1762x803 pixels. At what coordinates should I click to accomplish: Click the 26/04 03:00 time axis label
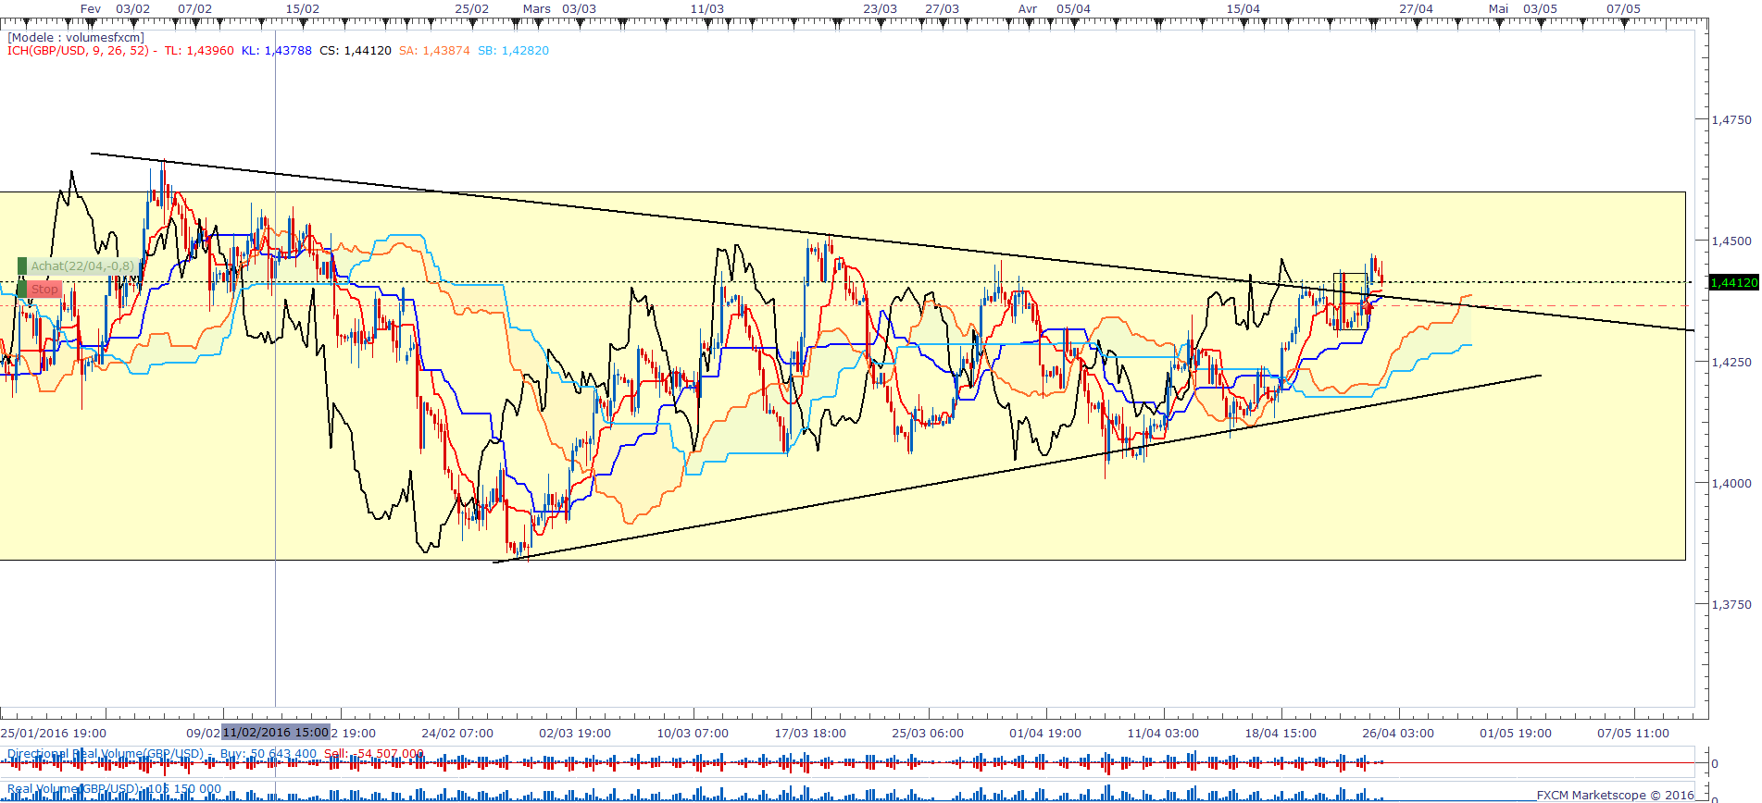click(x=1398, y=734)
